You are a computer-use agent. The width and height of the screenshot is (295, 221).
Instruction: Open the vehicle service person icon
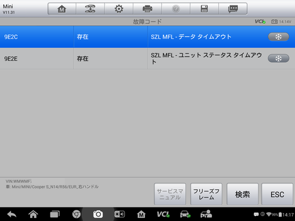[x=206, y=214]
